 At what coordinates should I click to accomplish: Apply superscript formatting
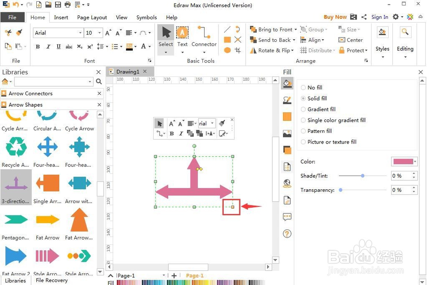[90, 47]
